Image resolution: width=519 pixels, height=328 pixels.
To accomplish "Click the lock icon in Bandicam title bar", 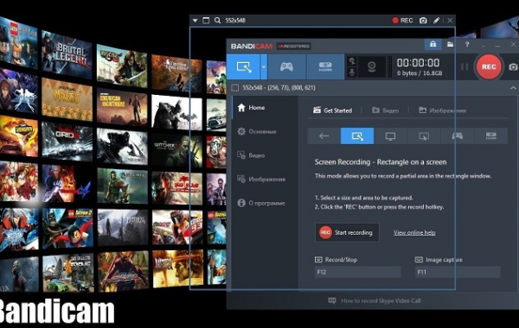I will [x=433, y=44].
